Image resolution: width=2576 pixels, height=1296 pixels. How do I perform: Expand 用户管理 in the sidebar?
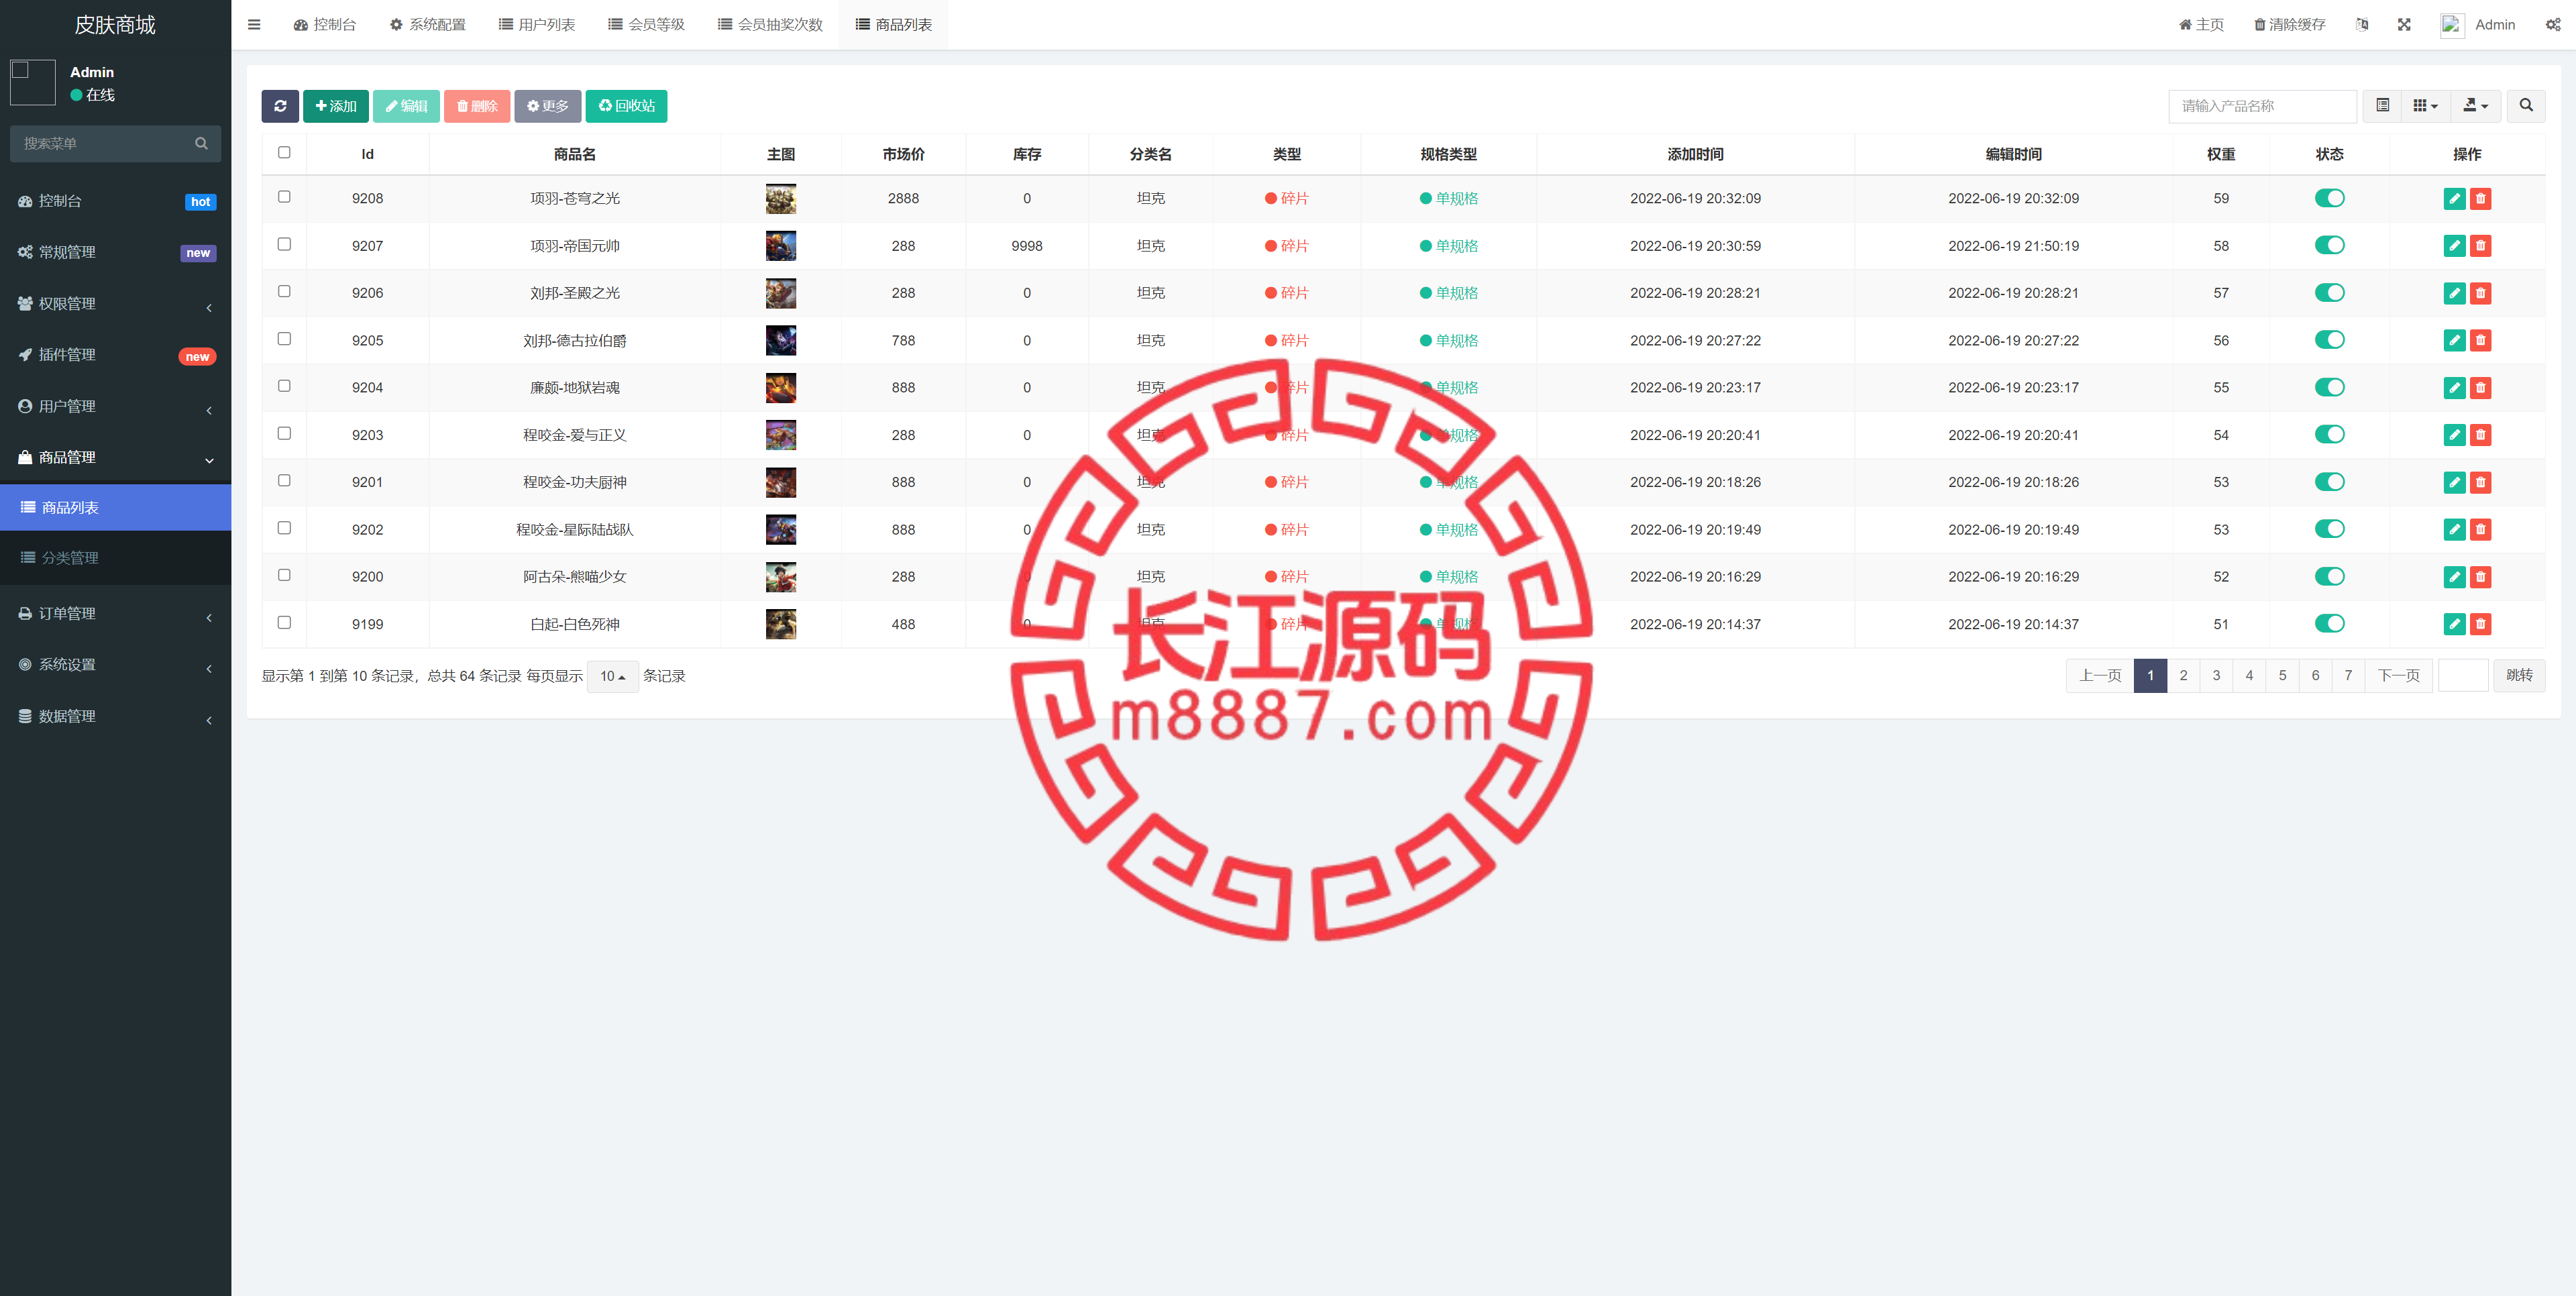point(116,407)
